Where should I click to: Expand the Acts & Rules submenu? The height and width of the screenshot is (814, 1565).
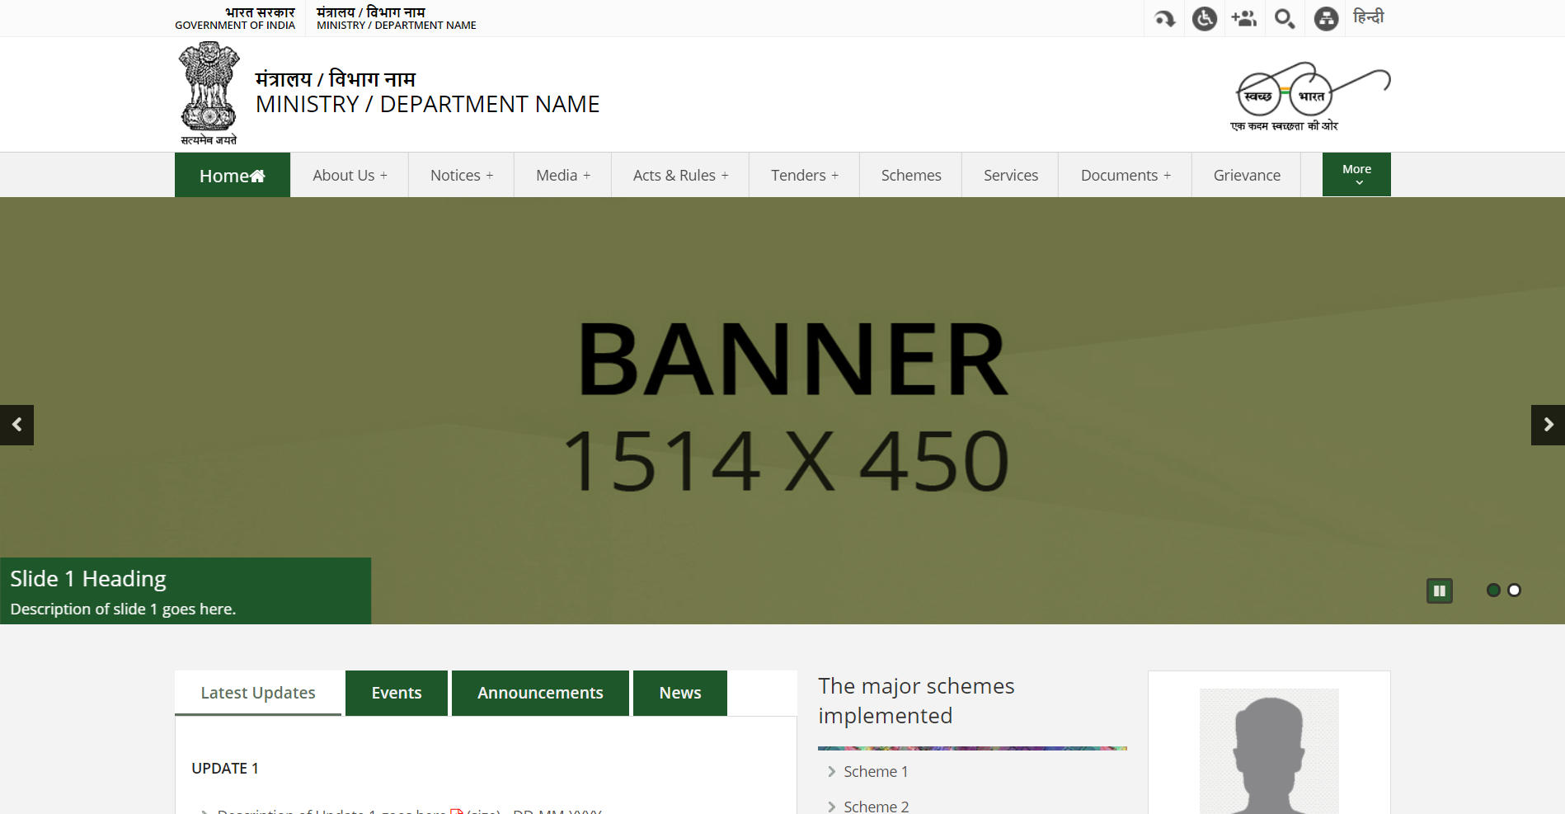click(x=680, y=175)
